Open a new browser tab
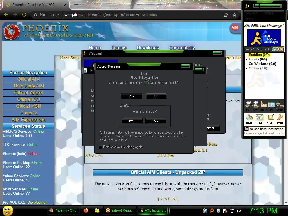The image size is (288, 216). tap(76, 5)
